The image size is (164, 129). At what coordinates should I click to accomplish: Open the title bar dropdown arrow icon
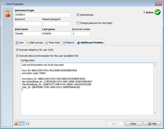click(x=4, y=4)
